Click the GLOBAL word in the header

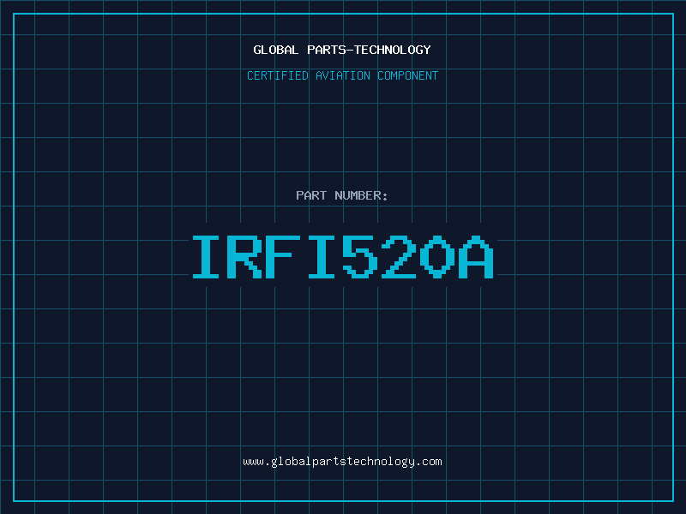click(274, 50)
